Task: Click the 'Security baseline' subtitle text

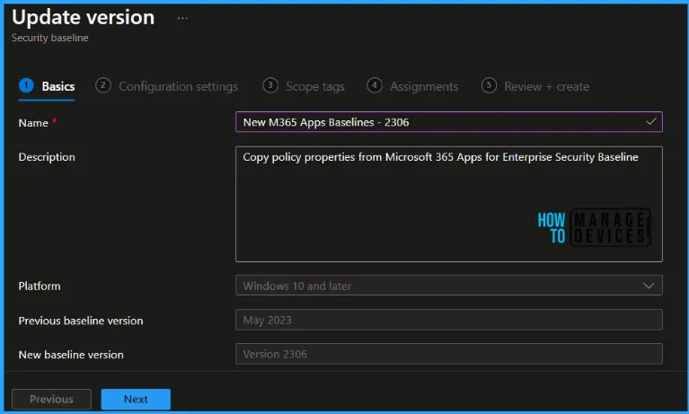Action: point(49,38)
